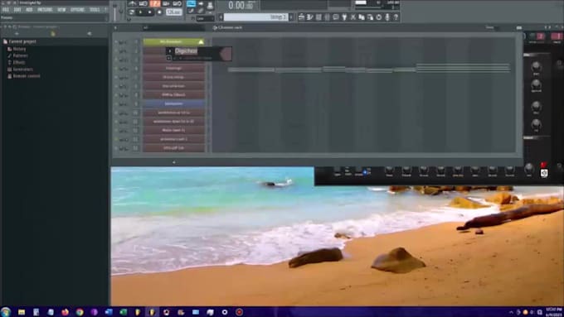Open the channel rack toolbar icon
The image size is (564, 317).
[318, 17]
